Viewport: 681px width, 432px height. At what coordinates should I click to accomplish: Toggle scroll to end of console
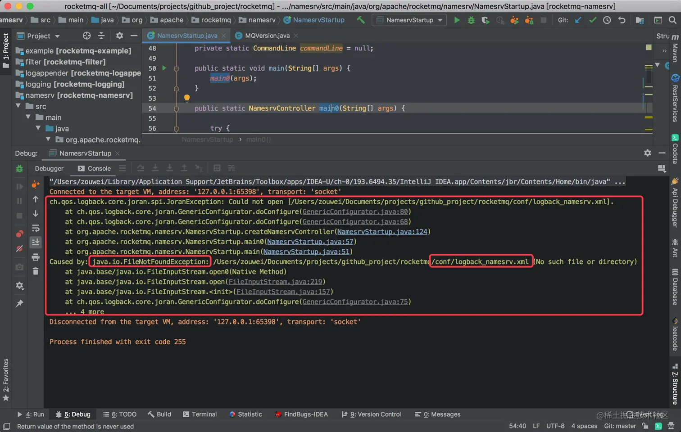[36, 242]
